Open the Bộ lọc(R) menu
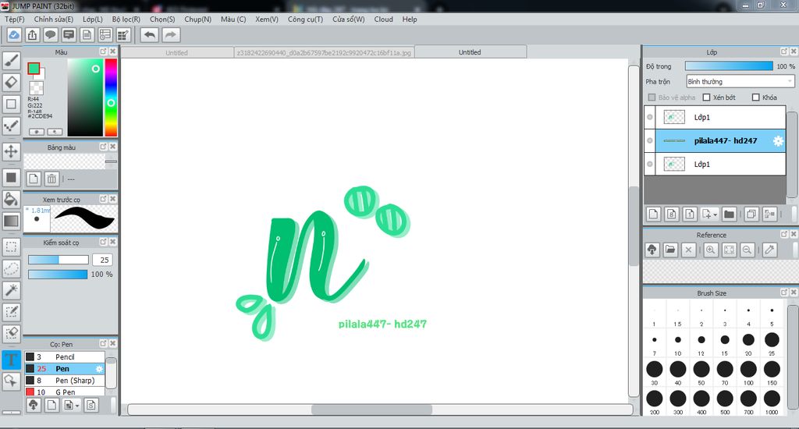 point(126,19)
